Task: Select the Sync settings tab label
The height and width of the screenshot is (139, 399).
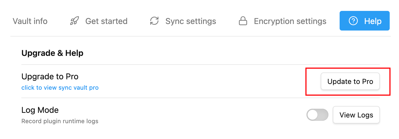Action: coord(191,21)
